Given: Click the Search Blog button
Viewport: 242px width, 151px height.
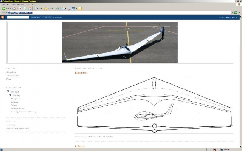Looking at the screenshot, I should (x=36, y=17).
